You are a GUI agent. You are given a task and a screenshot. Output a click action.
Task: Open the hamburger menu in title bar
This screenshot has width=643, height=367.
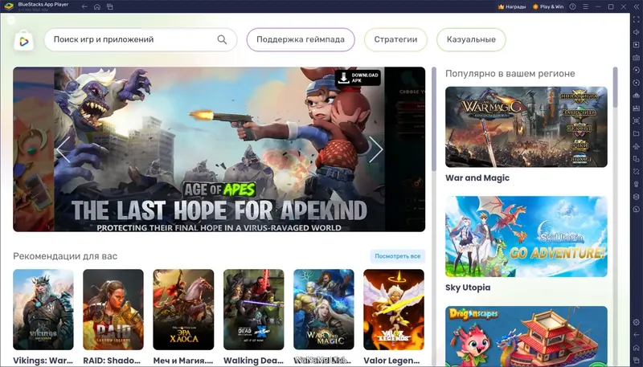586,6
